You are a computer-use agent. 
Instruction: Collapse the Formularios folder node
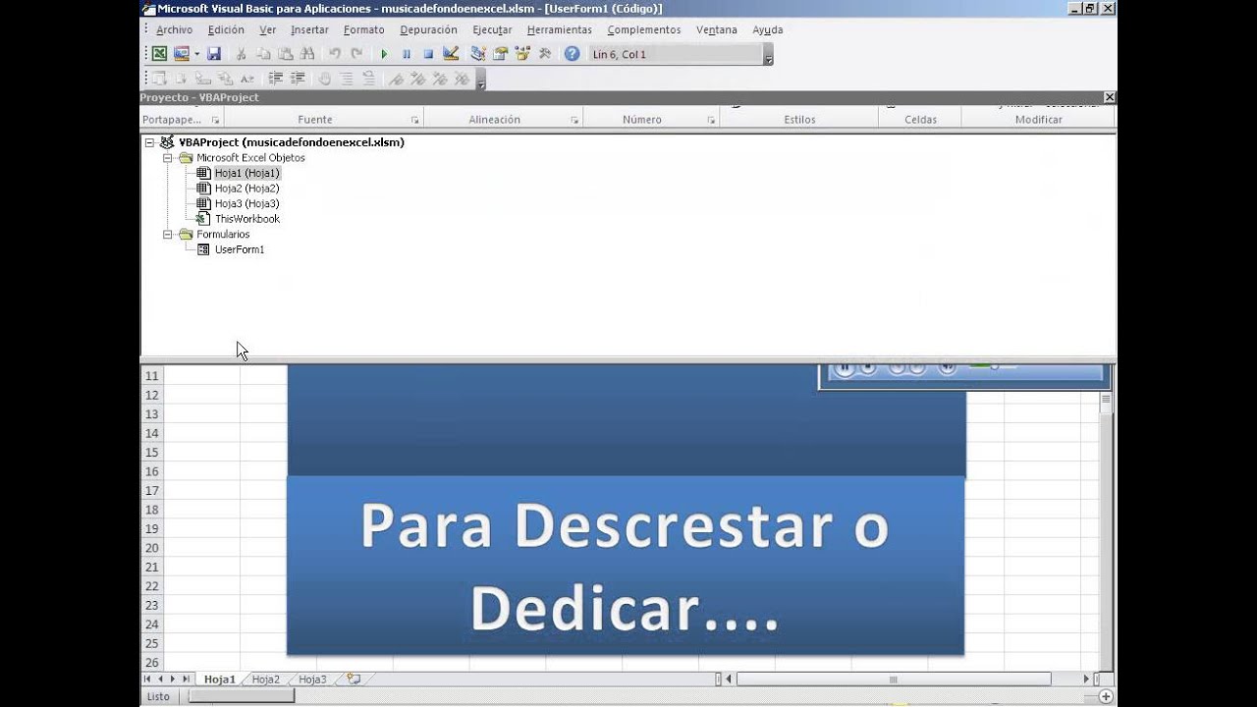[167, 234]
